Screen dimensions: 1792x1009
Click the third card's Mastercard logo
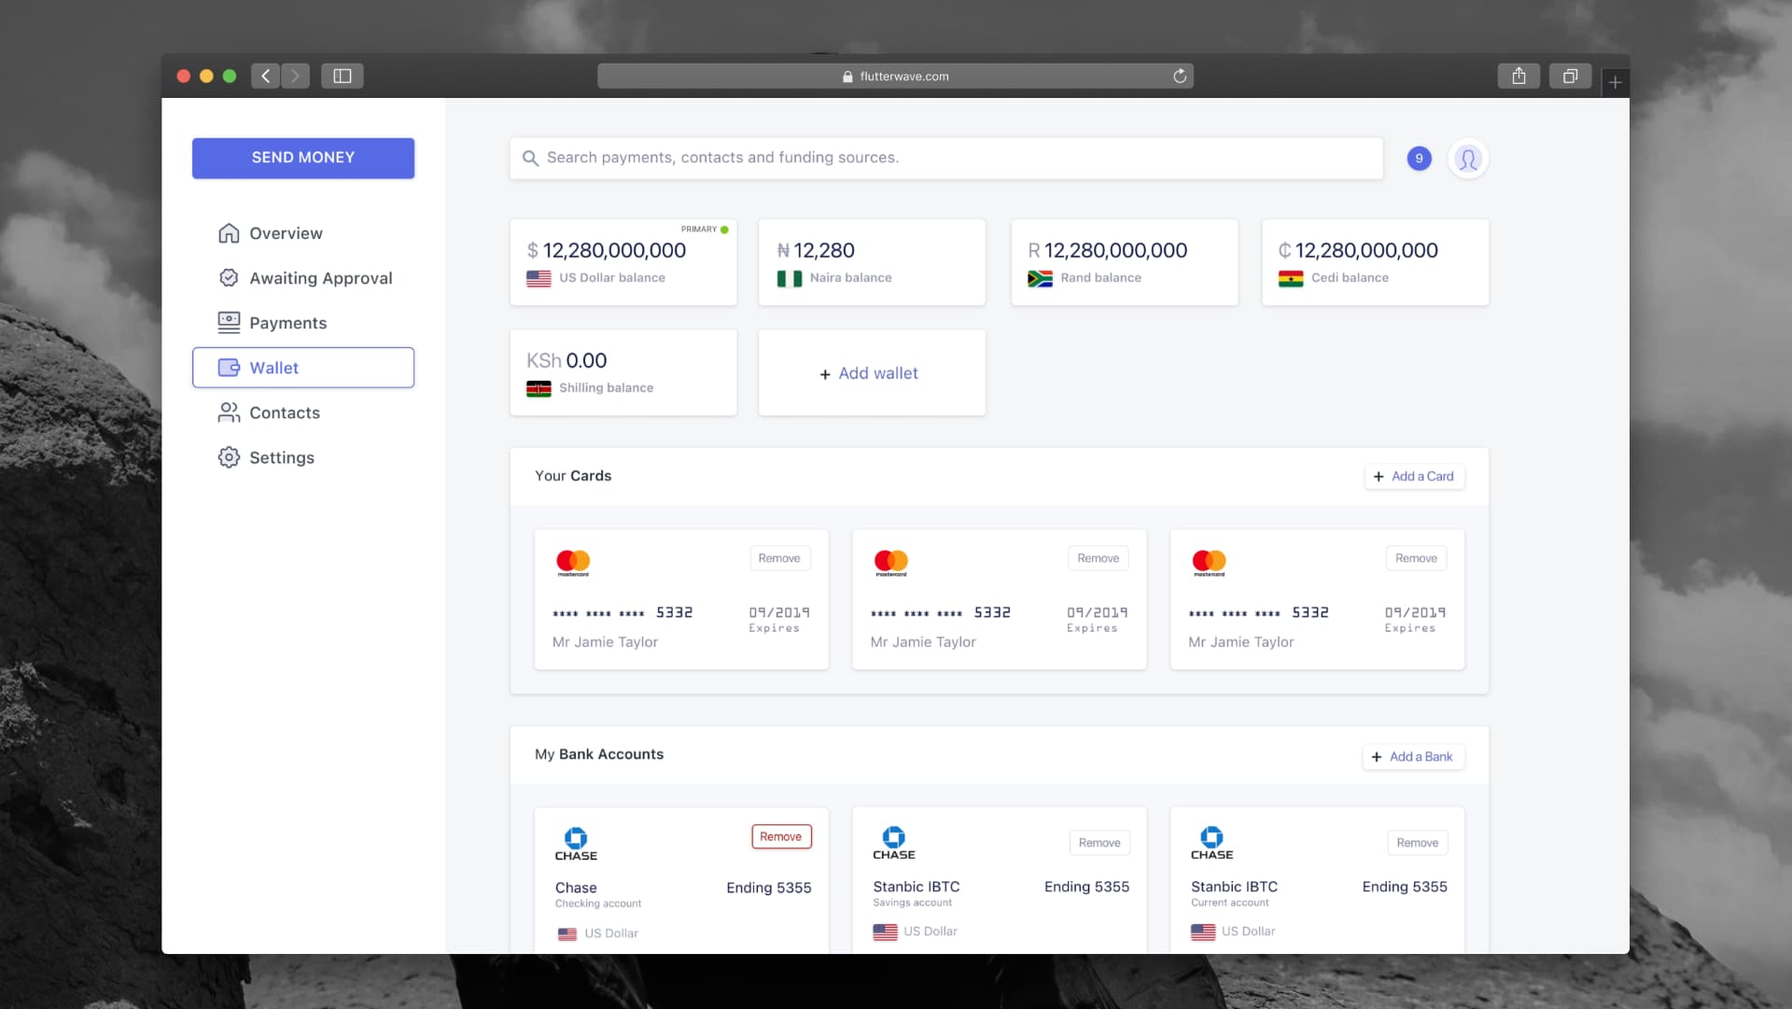(1209, 563)
